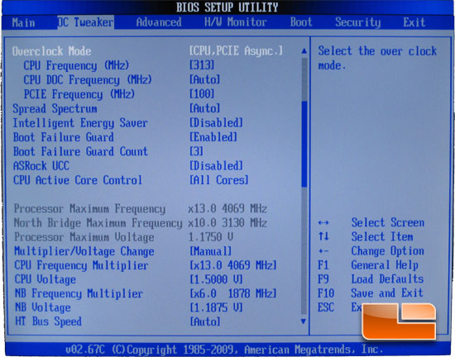Image resolution: width=455 pixels, height=357 pixels.
Task: Toggle ASRock UCC Disabled value
Action: tap(216, 166)
